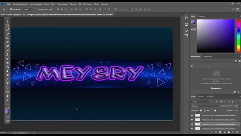Create a new group folder icon

(229, 132)
